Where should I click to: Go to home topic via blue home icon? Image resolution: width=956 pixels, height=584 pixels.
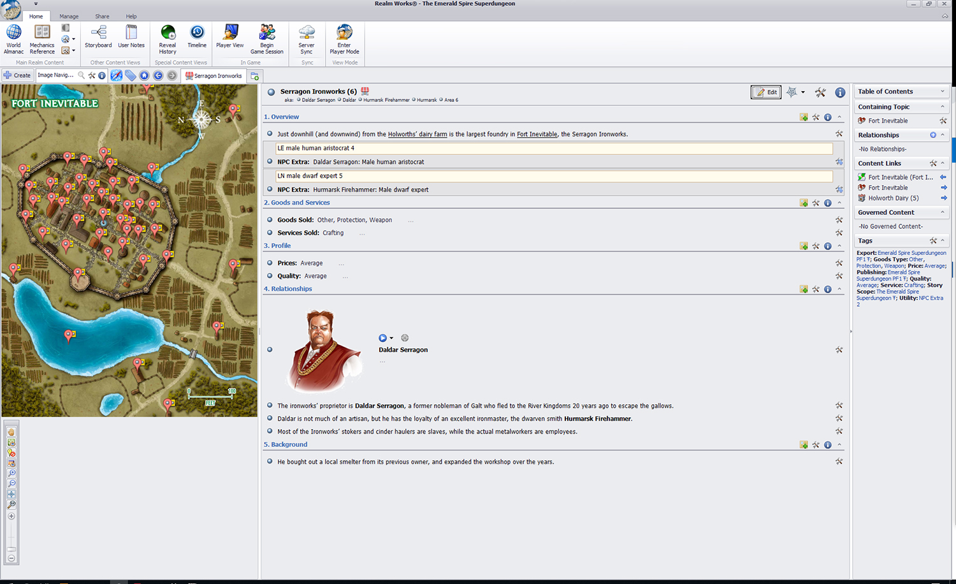(145, 75)
